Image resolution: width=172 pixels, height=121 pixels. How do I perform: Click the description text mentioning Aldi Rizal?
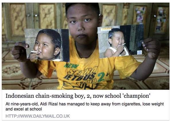85,106
